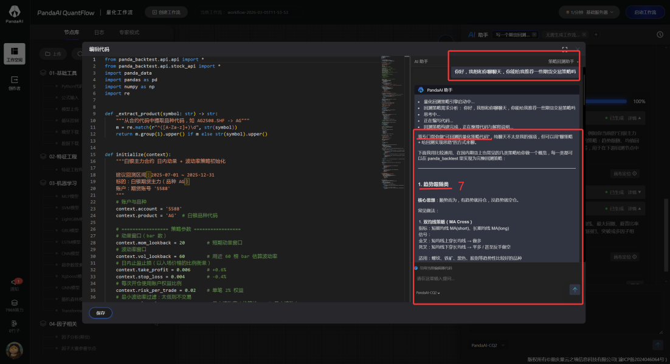Screen dimensions: 670x364
Task: Click the 04-因子相关 layers icon
Action: click(x=43, y=323)
